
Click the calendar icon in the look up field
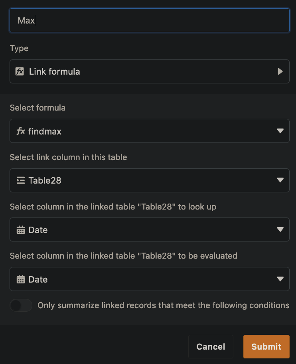tap(21, 230)
